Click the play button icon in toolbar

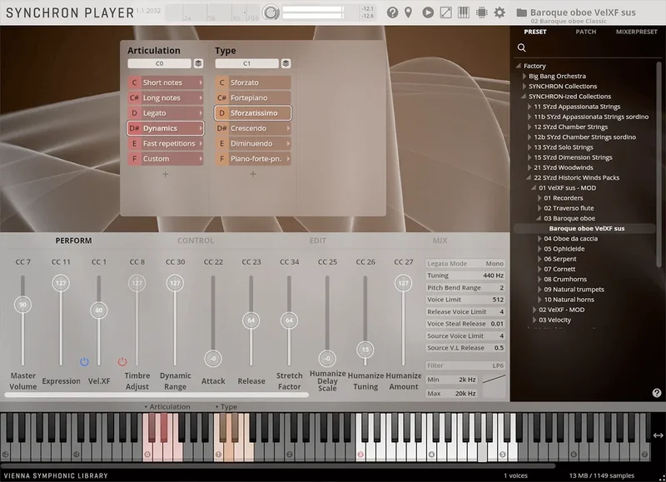tap(428, 12)
